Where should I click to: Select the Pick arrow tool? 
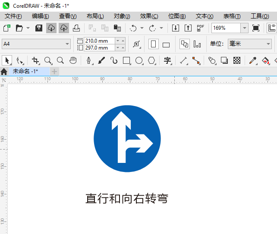coord(7,60)
